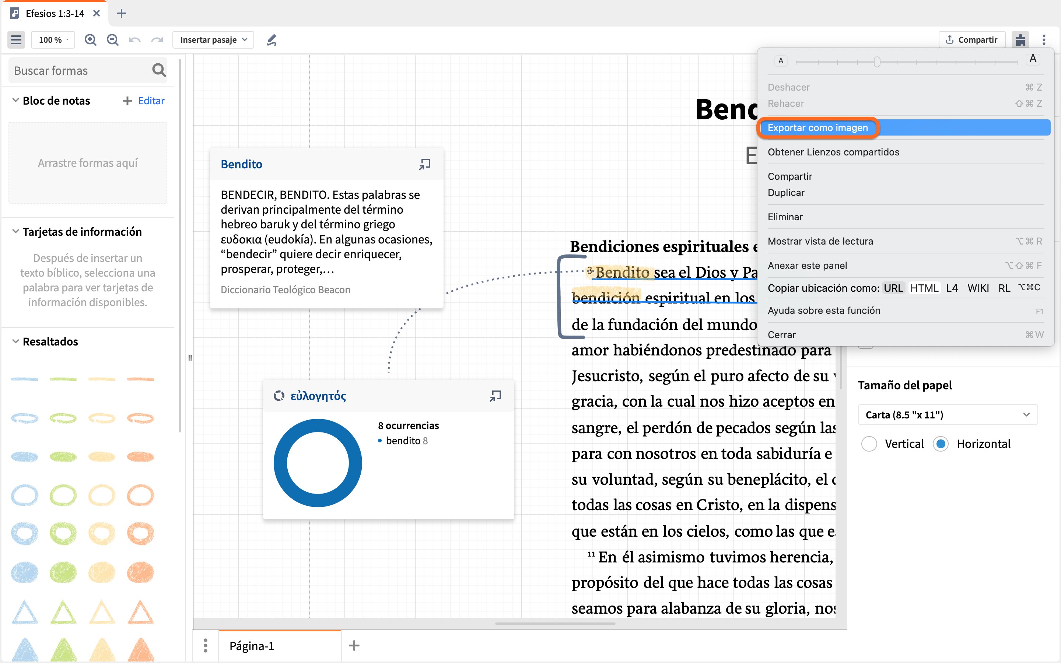Screen dimensions: 1061x663
Task: Collapse the Bloc de notas section
Action: click(15, 101)
